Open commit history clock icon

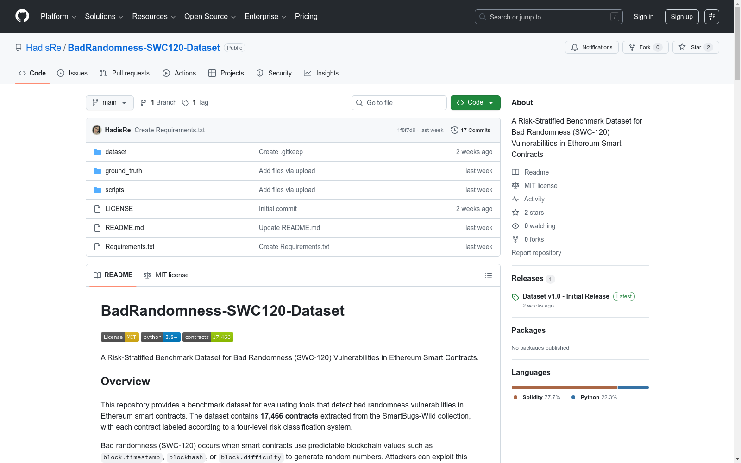pos(455,130)
